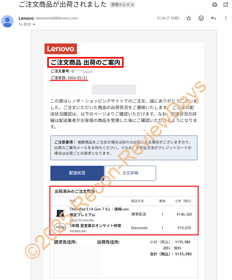Click the print email icon
The image size is (232, 280).
(x=215, y=5)
